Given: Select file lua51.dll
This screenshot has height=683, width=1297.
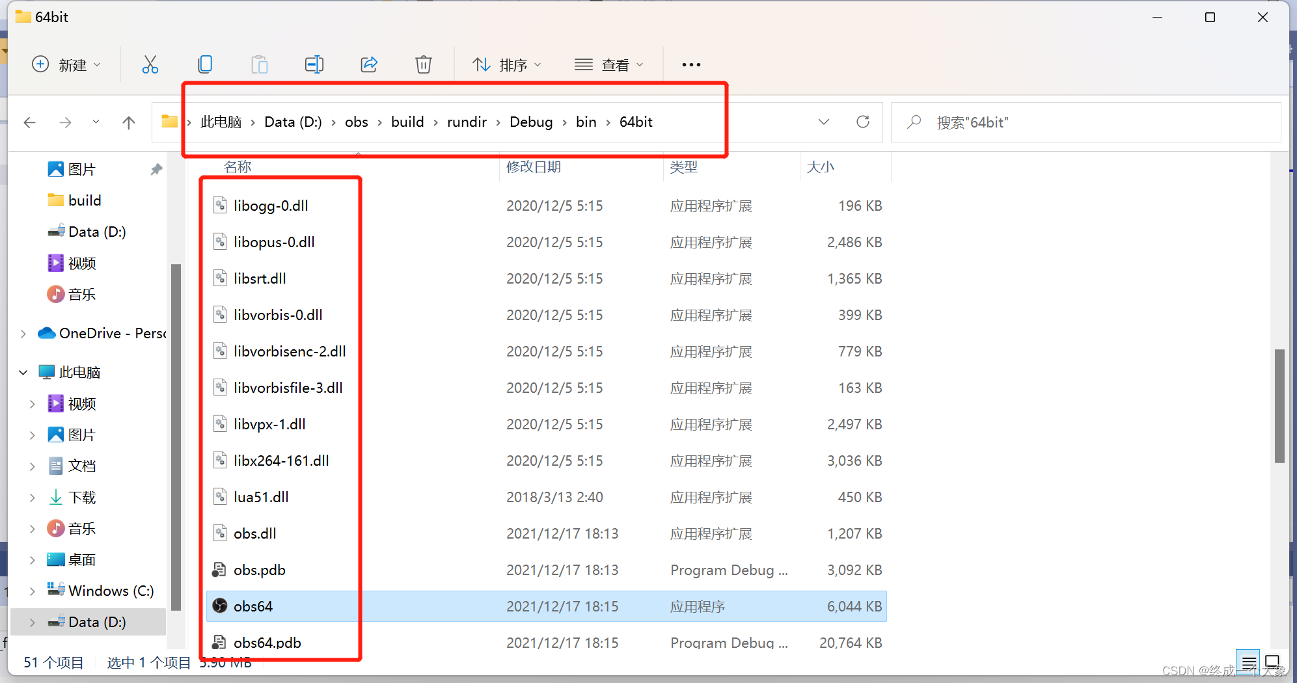Looking at the screenshot, I should click(x=261, y=497).
